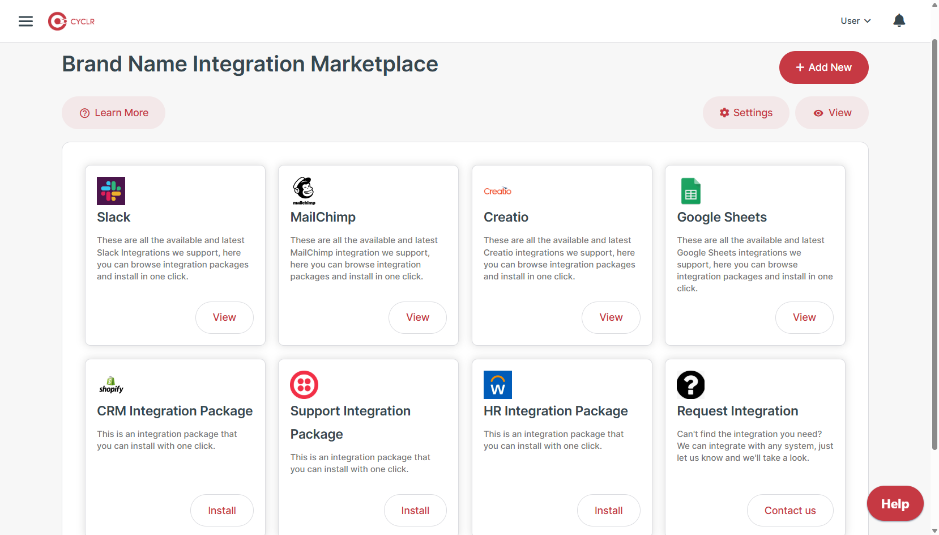Click the question mark icon on Request Integration

691,385
